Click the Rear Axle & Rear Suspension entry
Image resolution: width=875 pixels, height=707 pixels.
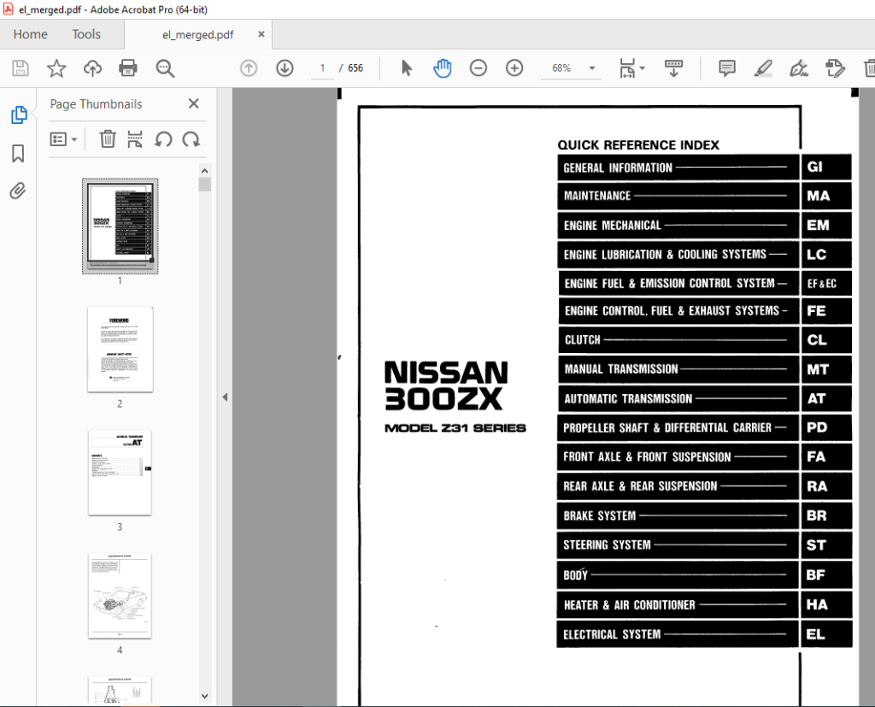704,486
